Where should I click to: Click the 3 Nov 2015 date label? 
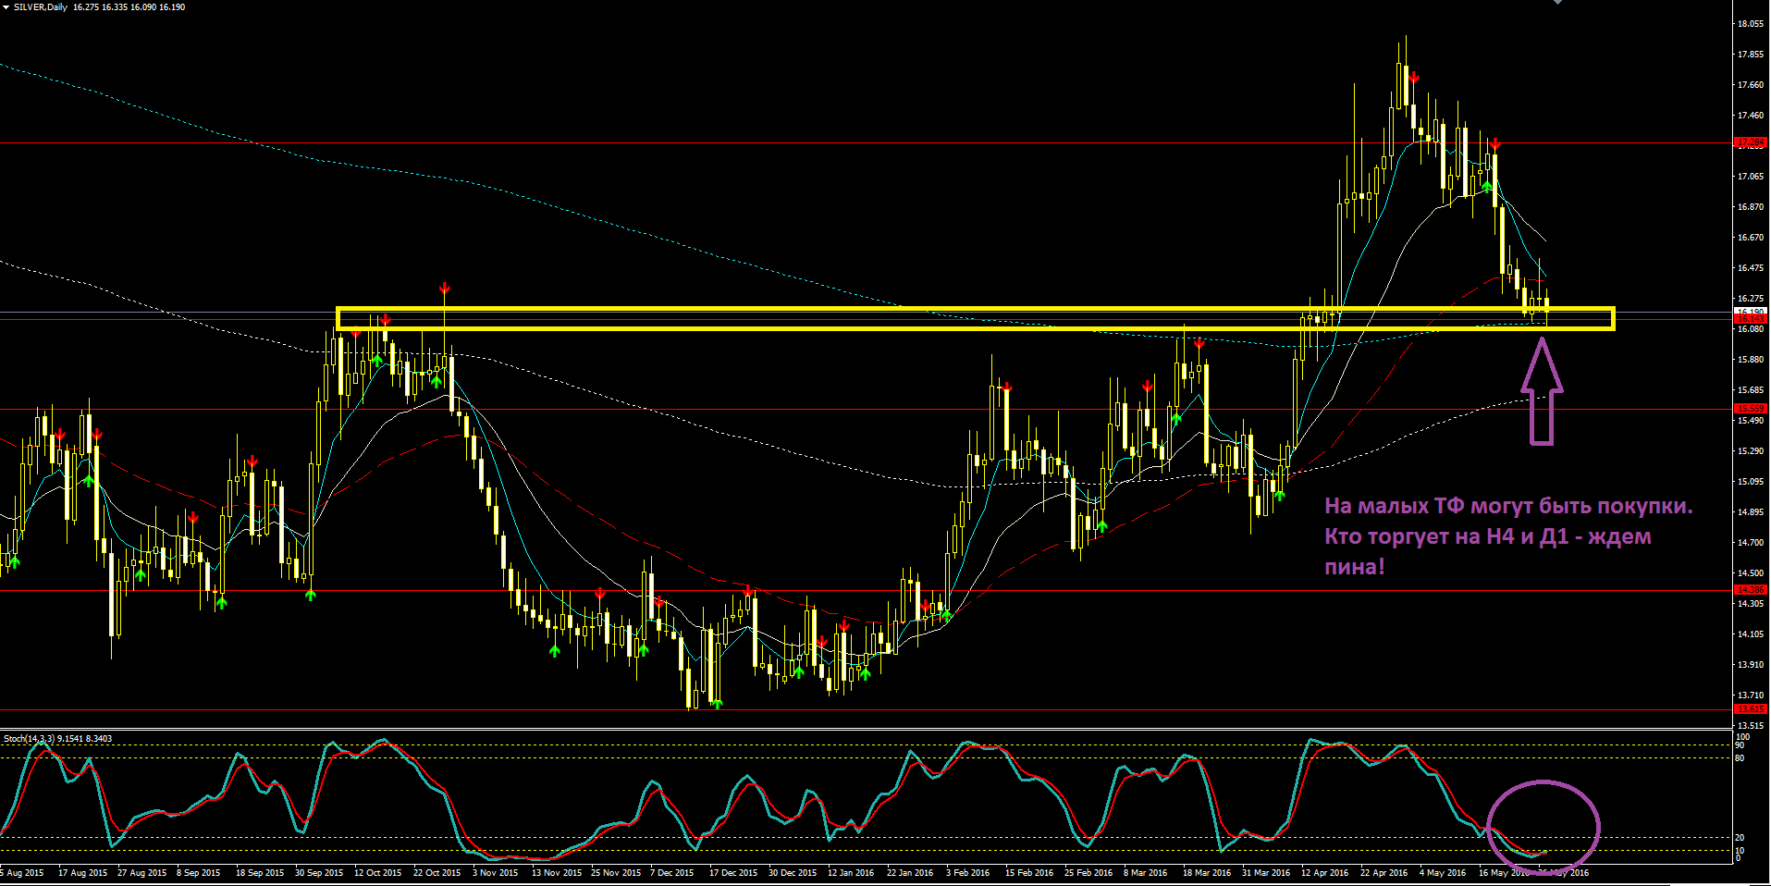point(495,873)
